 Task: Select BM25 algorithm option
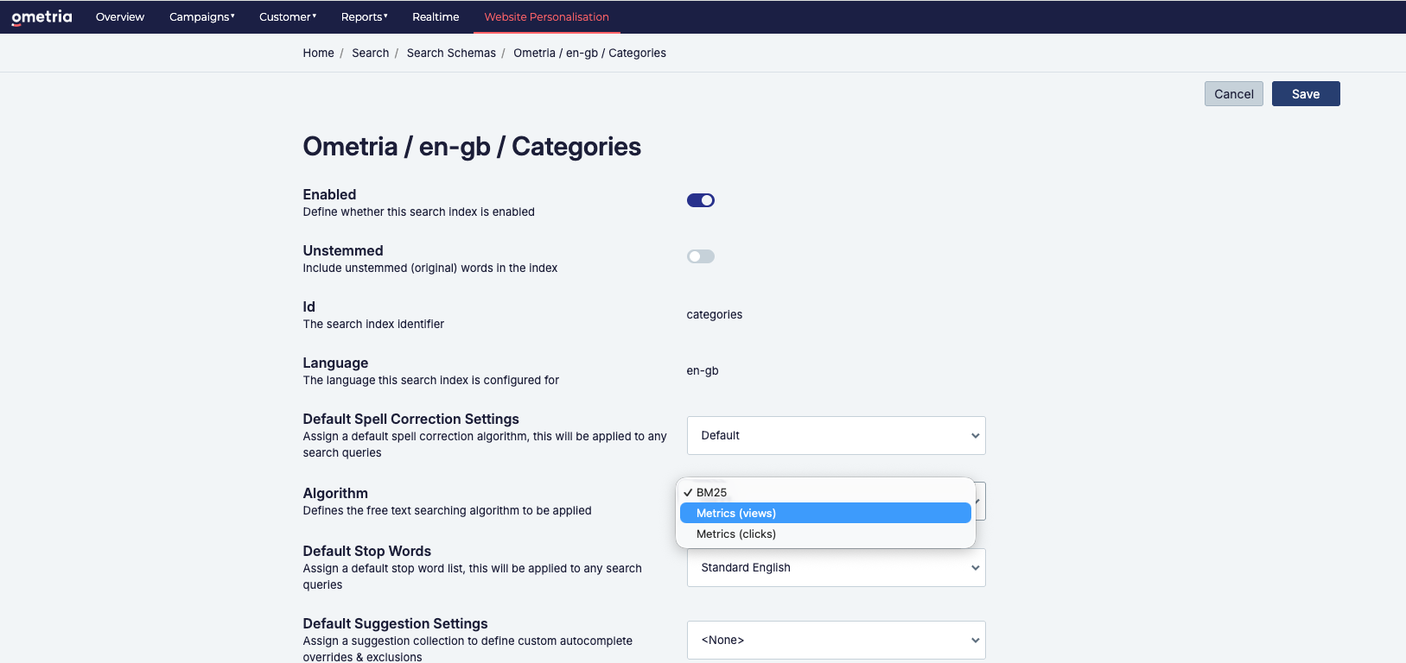[x=825, y=492]
